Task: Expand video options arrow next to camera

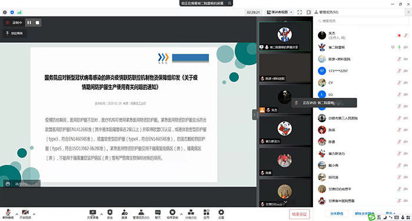Action: coord(34,214)
